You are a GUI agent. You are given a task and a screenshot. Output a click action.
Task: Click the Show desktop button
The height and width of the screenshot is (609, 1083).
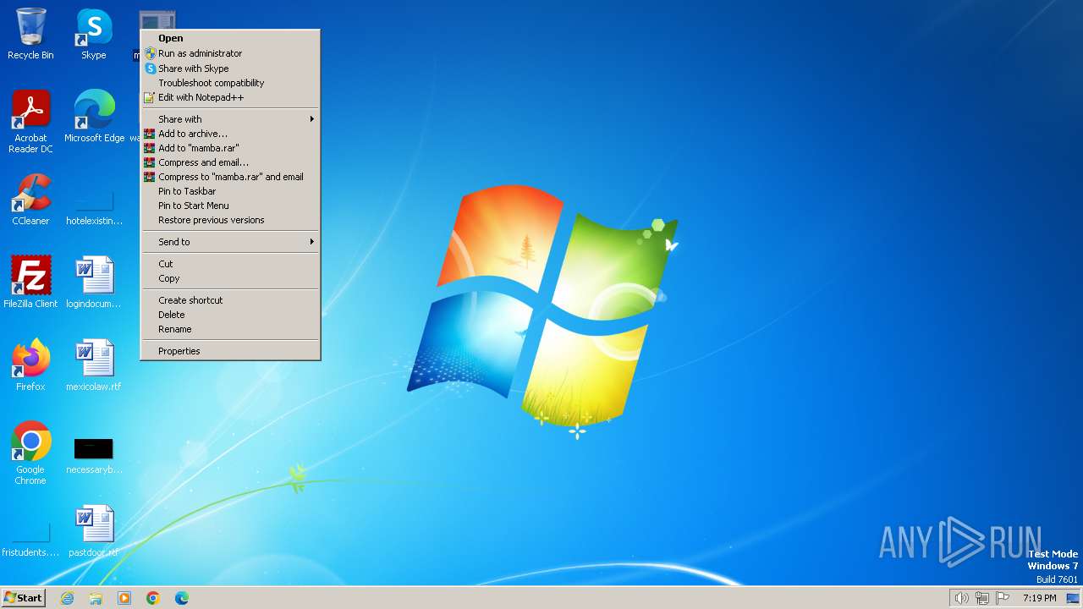(x=1073, y=598)
